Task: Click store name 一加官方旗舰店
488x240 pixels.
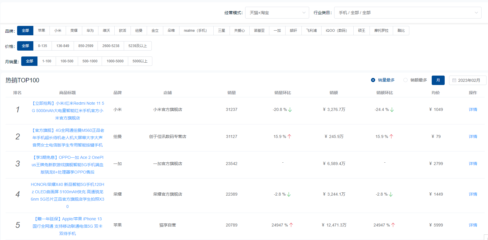Action: click(168, 164)
